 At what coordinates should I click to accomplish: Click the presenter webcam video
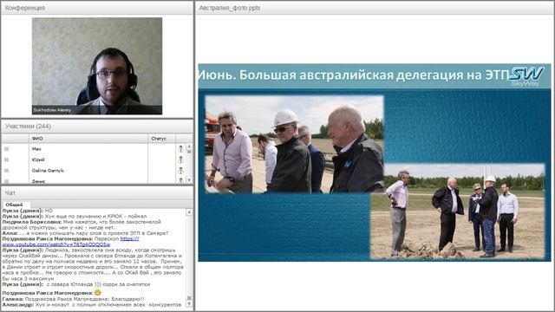tap(97, 66)
